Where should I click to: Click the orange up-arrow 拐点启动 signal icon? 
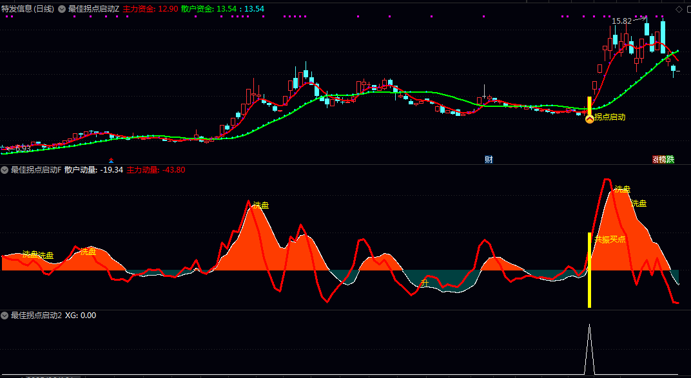tap(590, 119)
